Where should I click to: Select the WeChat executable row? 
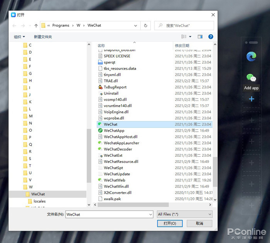[x=155, y=124]
